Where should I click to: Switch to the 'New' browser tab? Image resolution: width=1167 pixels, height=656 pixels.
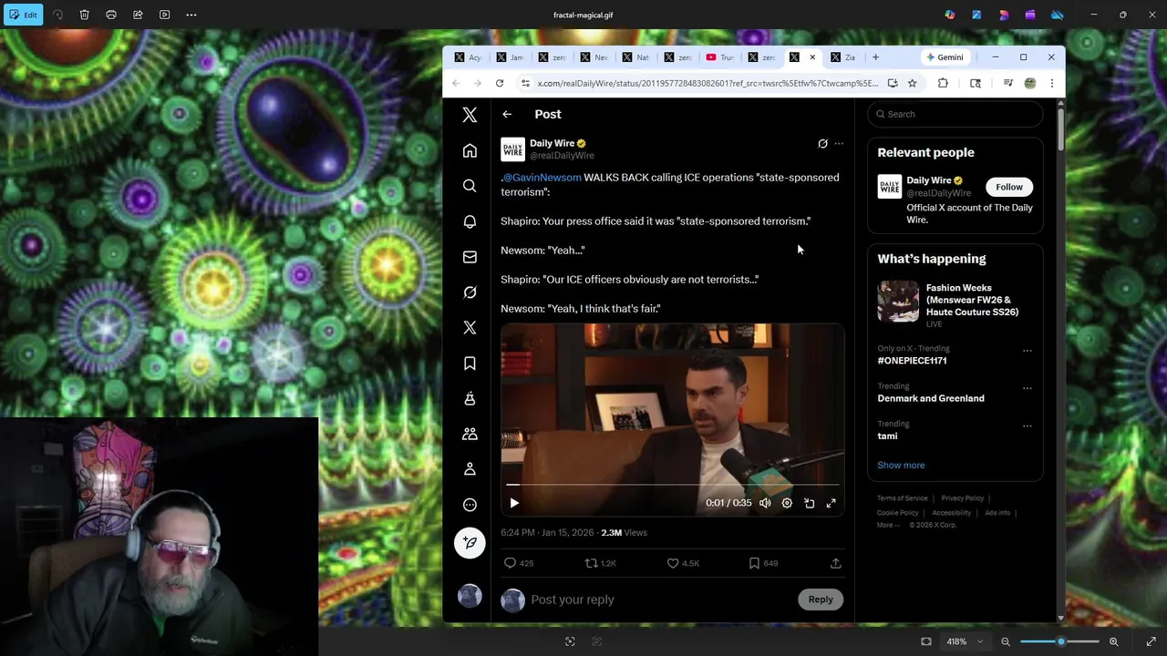tap(594, 57)
